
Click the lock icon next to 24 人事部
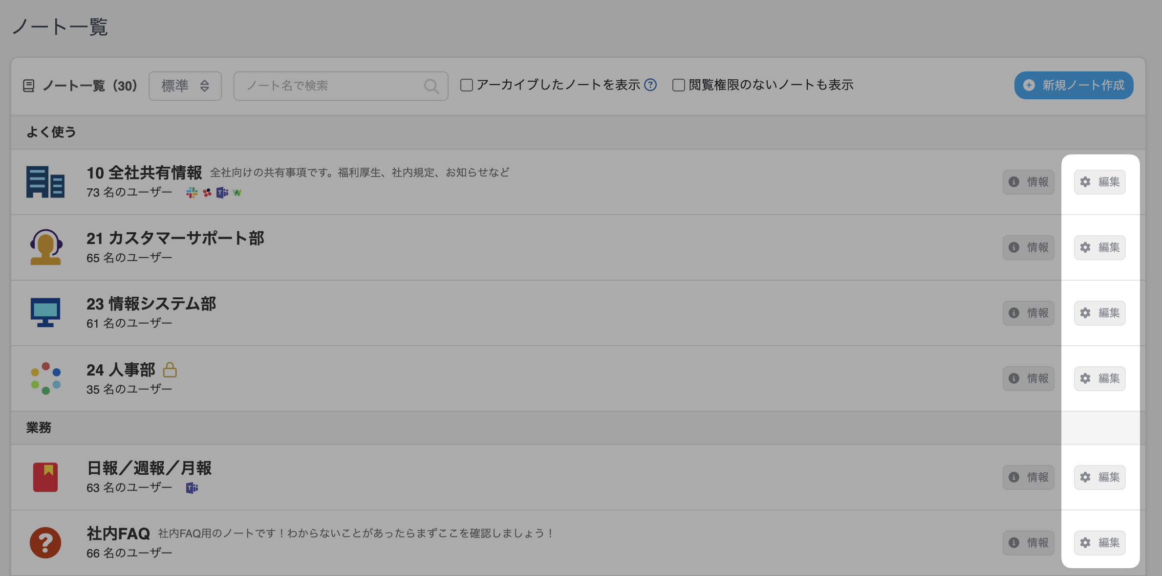(170, 370)
